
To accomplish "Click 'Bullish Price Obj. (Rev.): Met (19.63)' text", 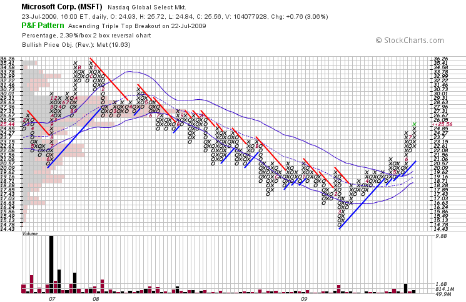I will coord(76,45).
